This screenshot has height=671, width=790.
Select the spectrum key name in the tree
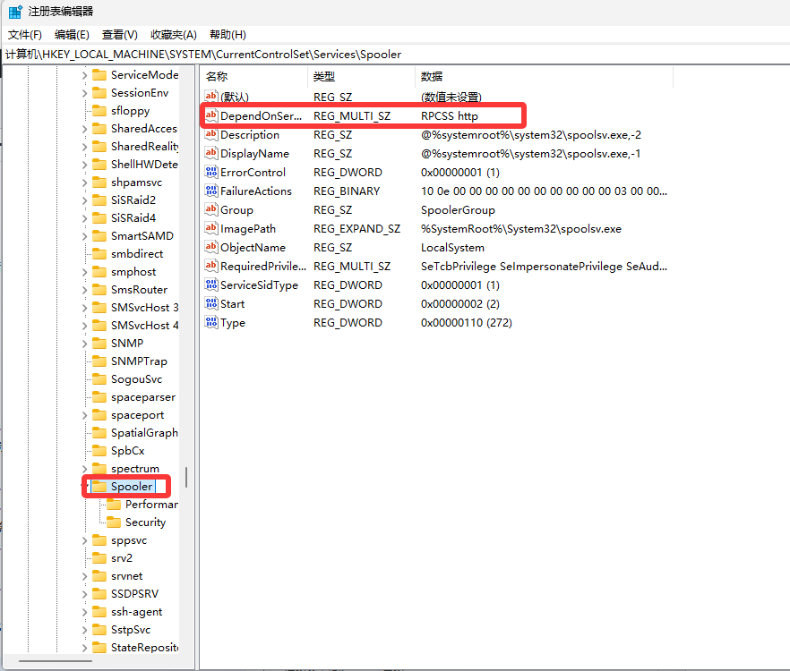(x=135, y=469)
